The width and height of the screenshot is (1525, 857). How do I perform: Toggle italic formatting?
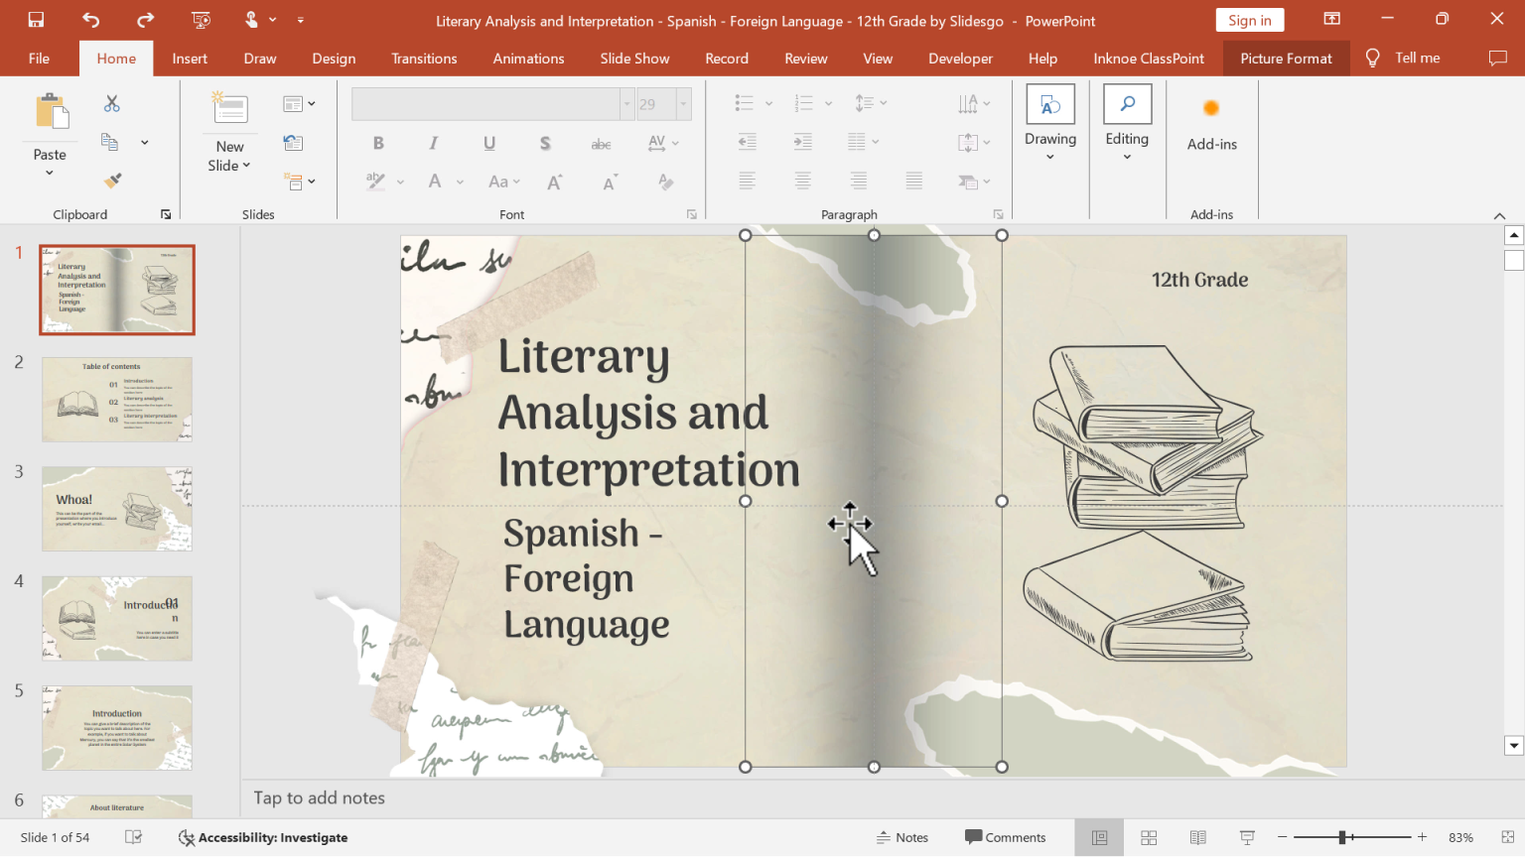[x=433, y=143]
